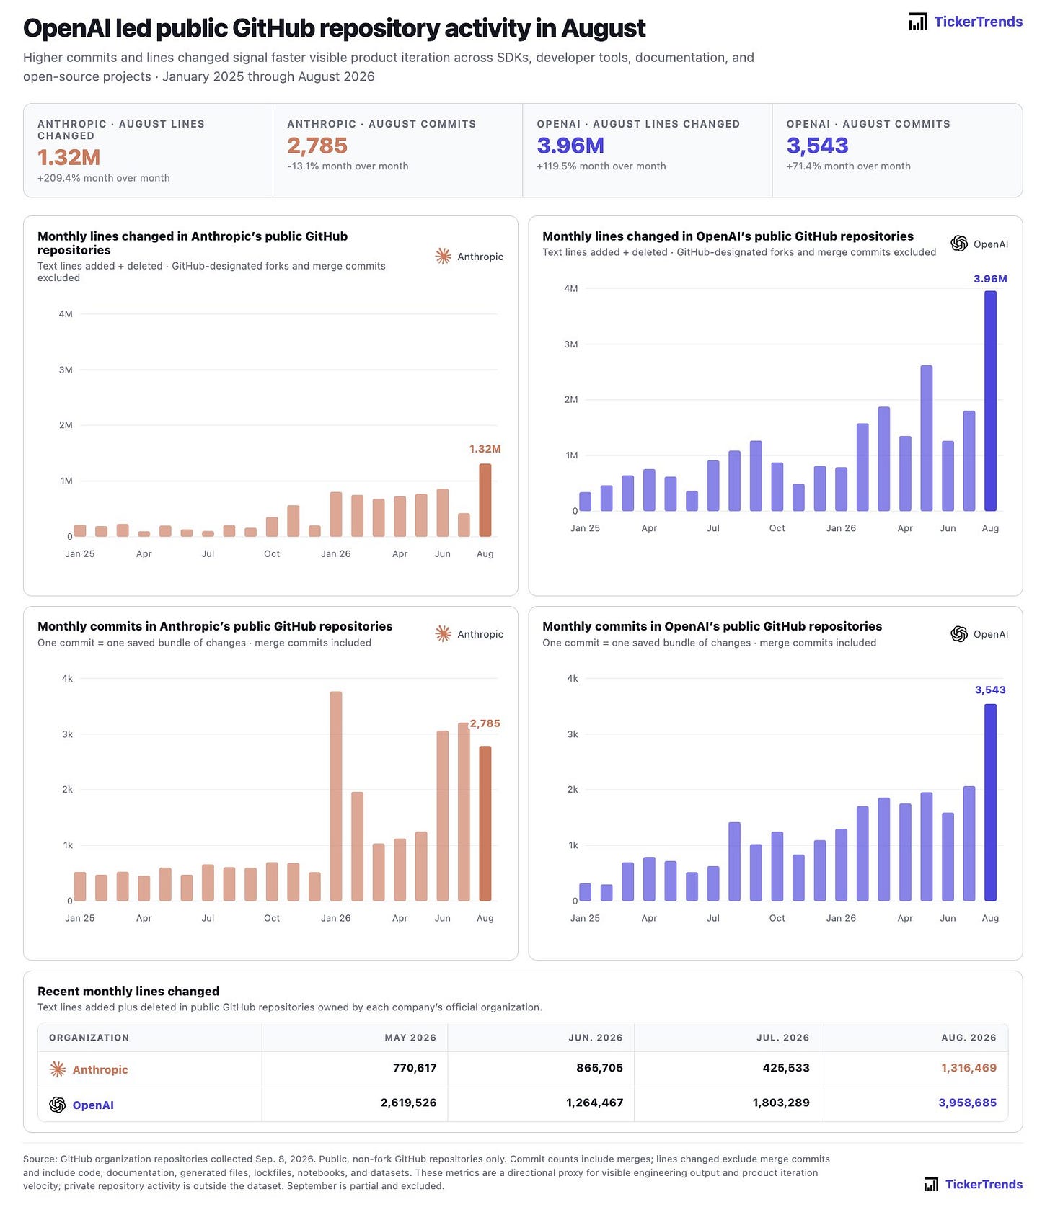Click the 'Source: GitHub organization repositories' footnote
This screenshot has width=1050, height=1207.
point(427,1172)
